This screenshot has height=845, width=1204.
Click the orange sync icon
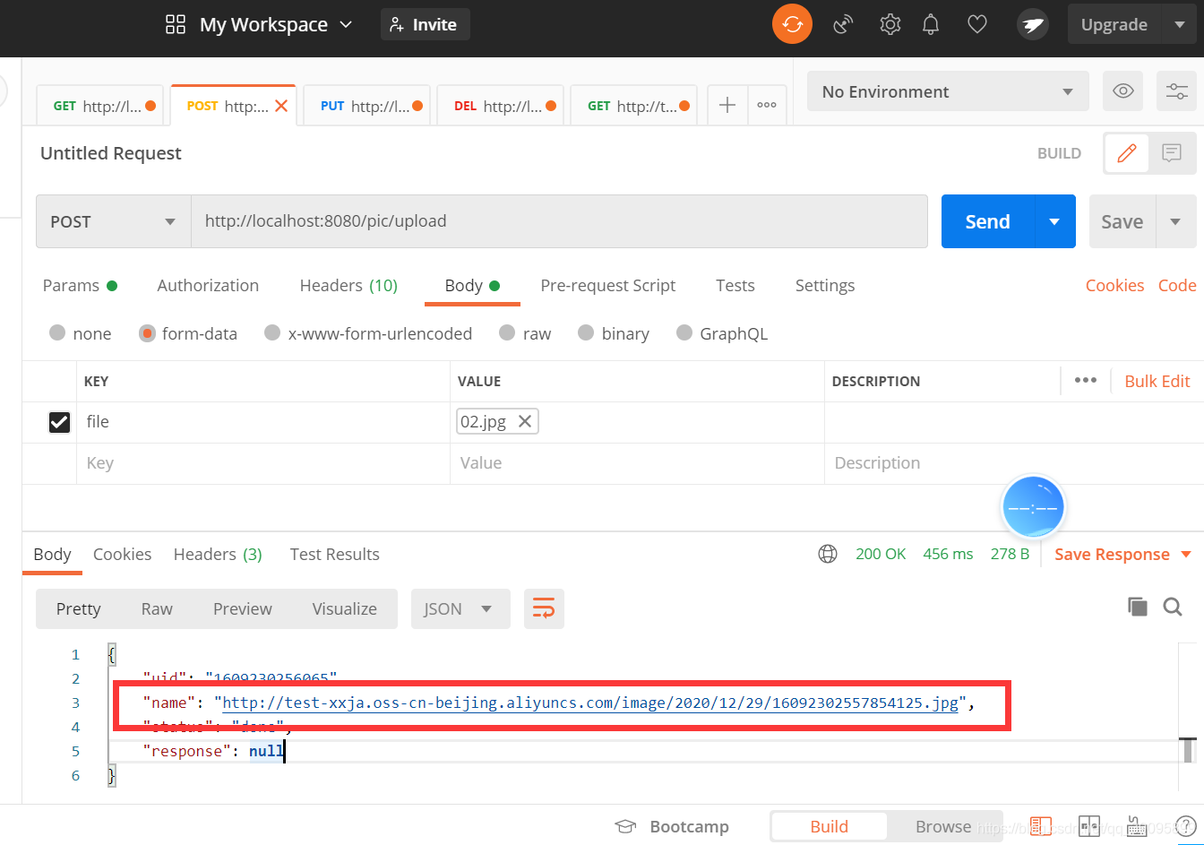(x=792, y=24)
